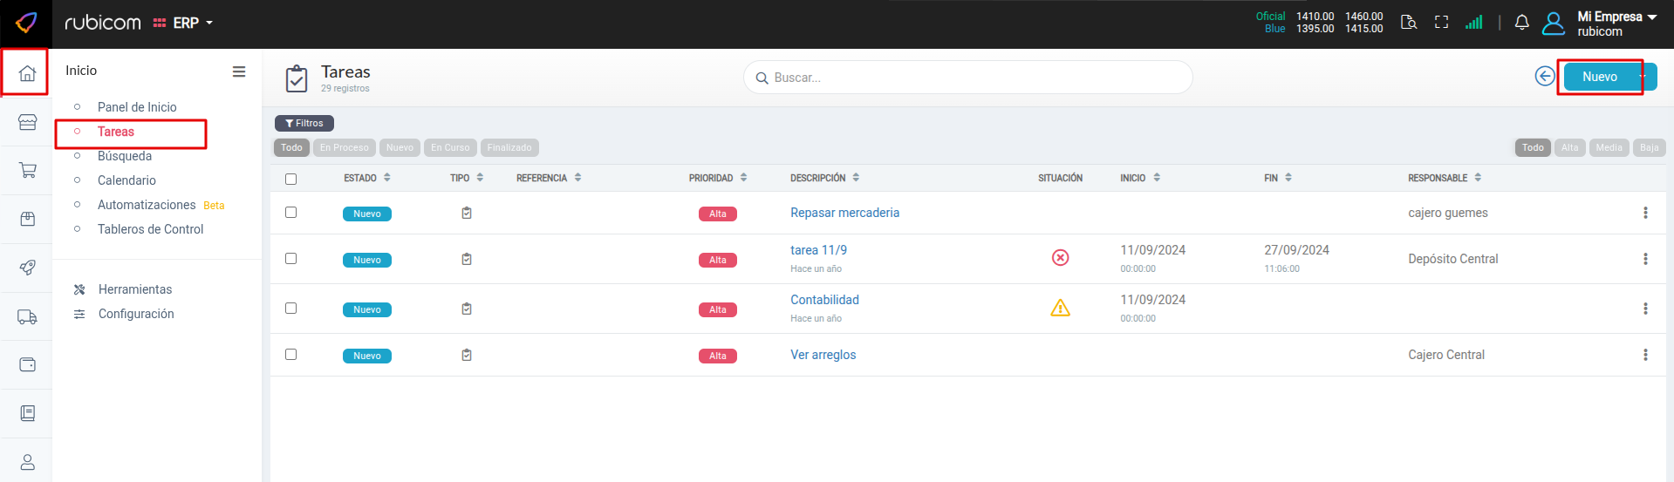
Task: Open the tarea 11/9 task link
Action: [x=818, y=250]
